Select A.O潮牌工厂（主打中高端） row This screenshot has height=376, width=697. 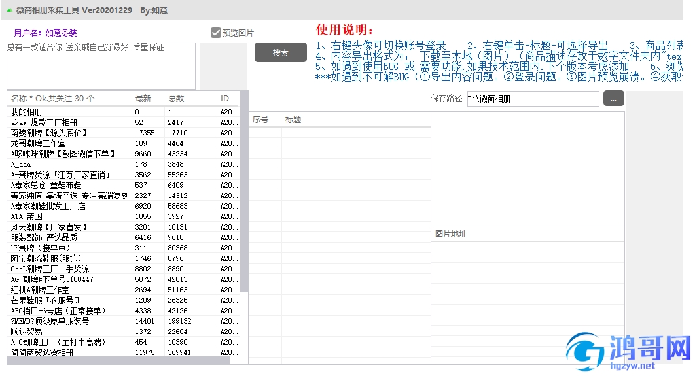124,342
